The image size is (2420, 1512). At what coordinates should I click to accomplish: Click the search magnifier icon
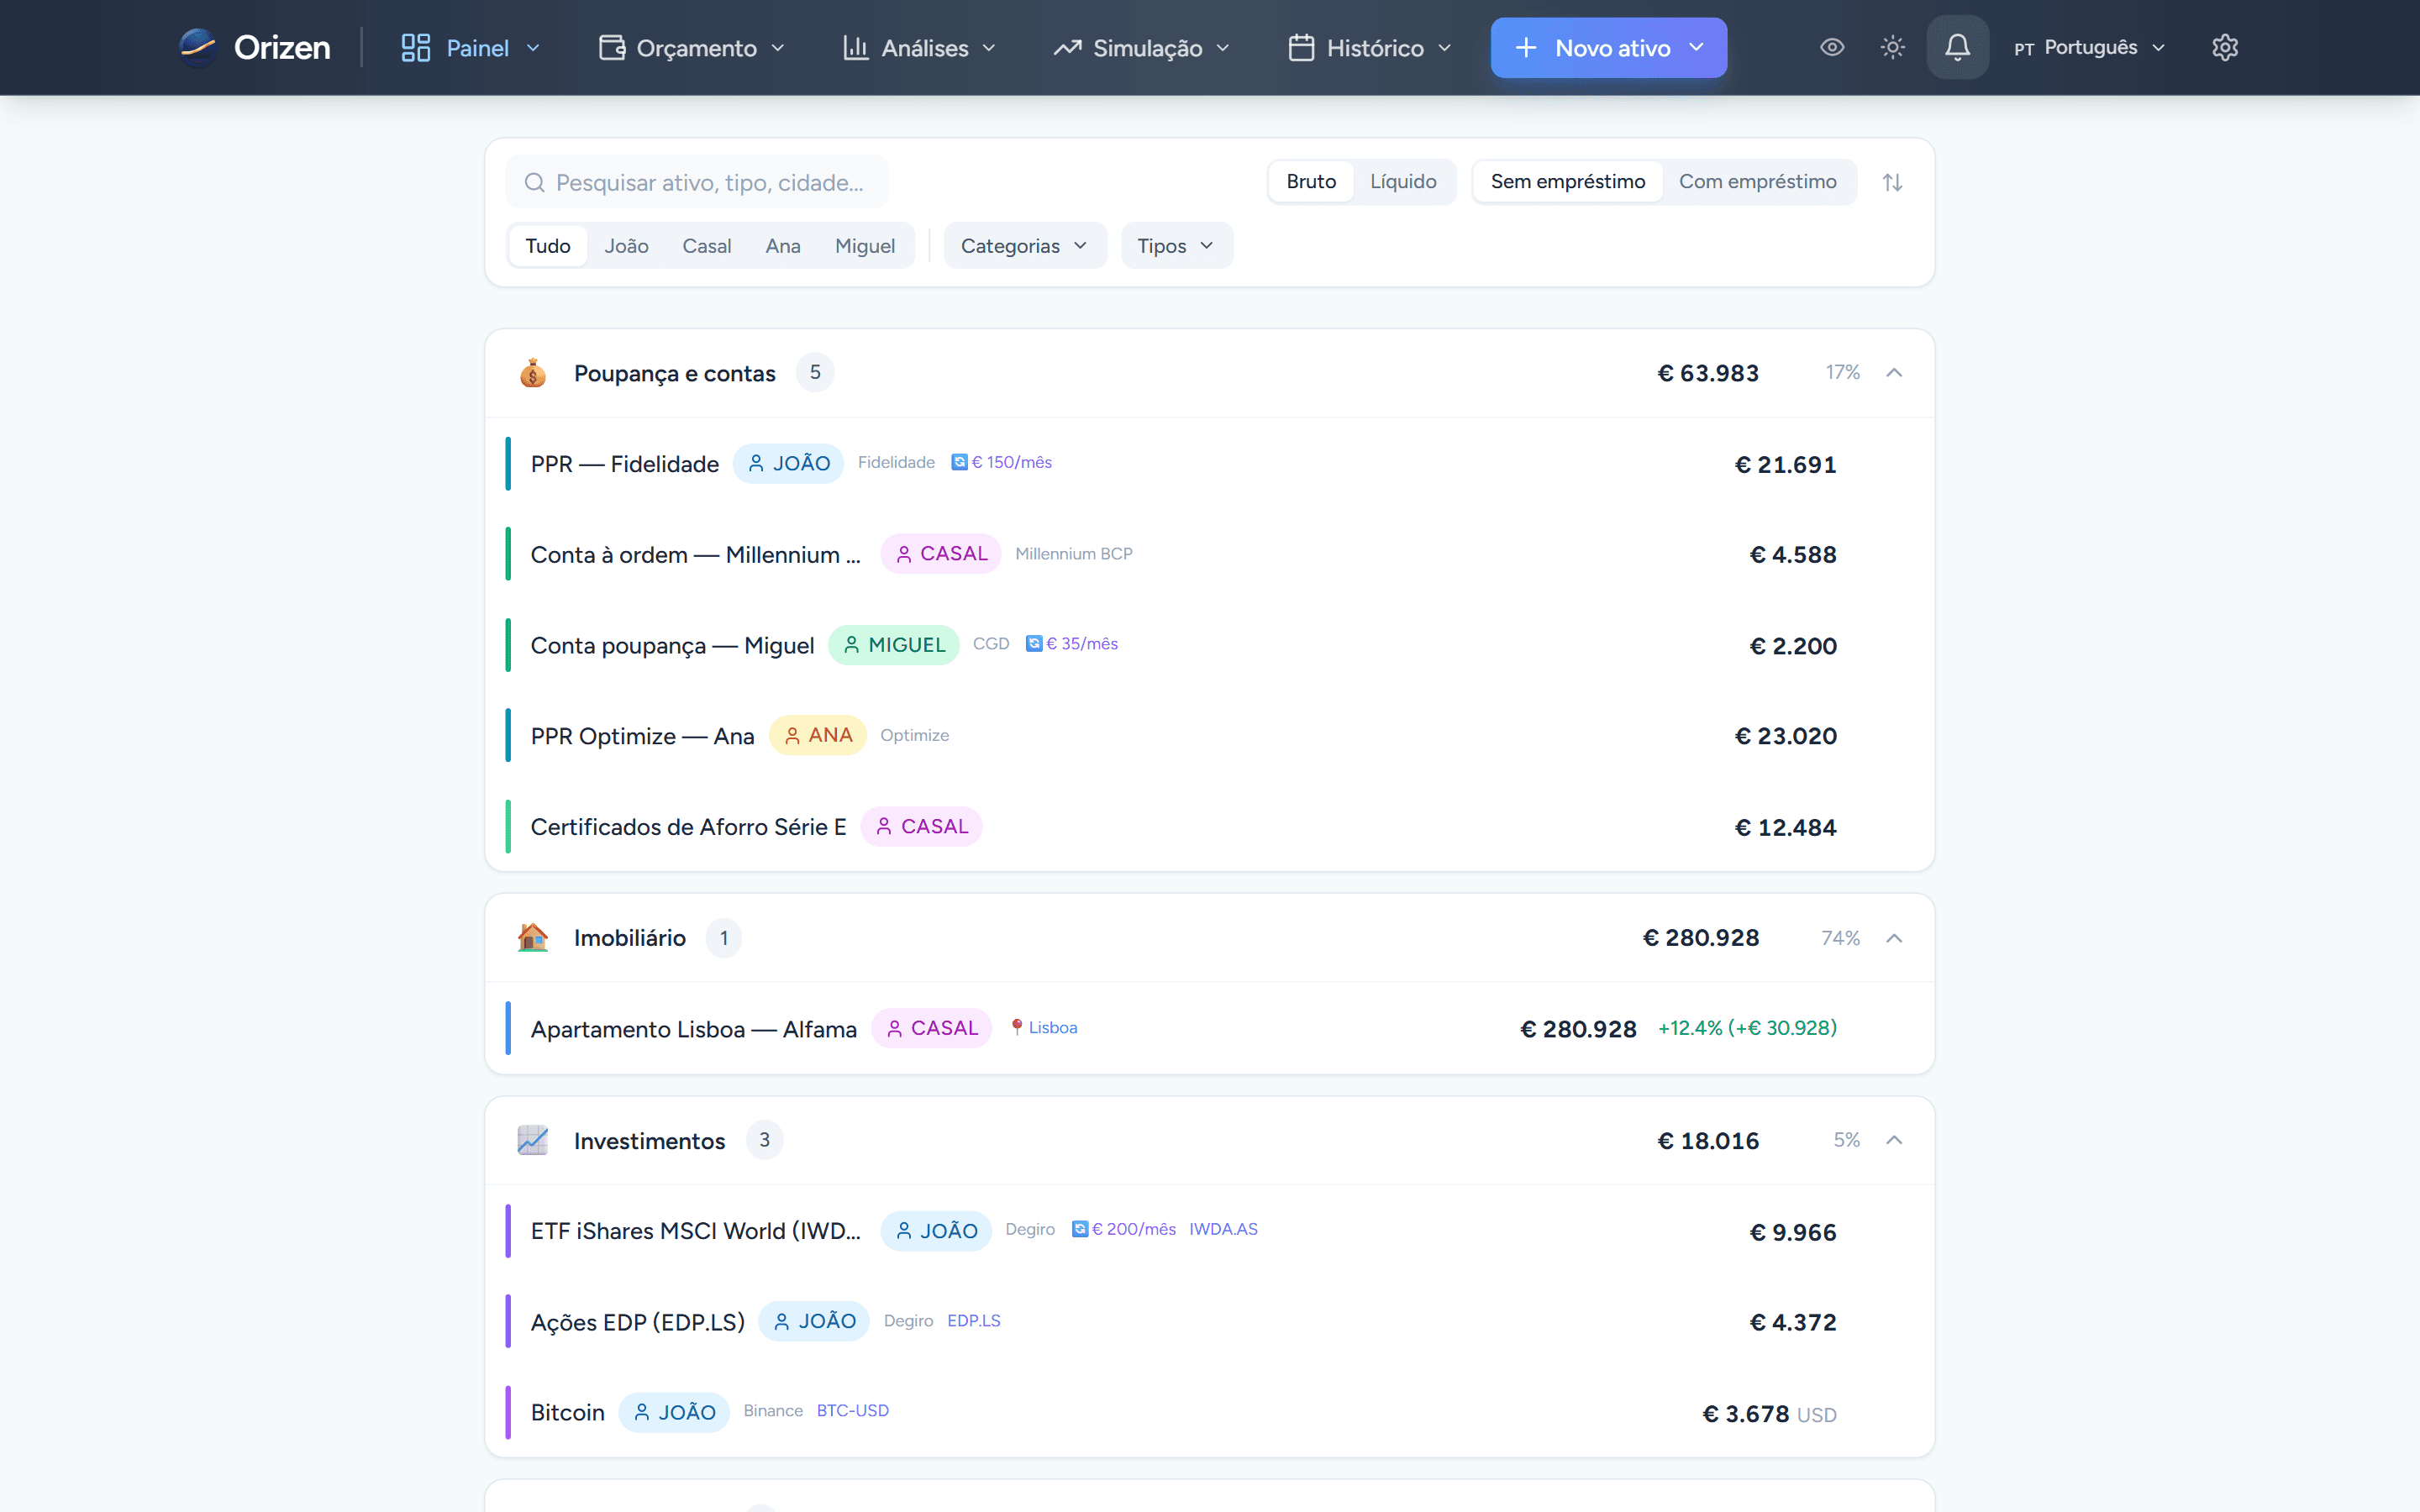click(x=535, y=182)
